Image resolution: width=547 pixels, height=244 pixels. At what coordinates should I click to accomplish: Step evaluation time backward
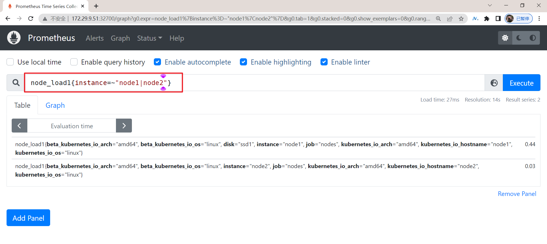[19, 126]
